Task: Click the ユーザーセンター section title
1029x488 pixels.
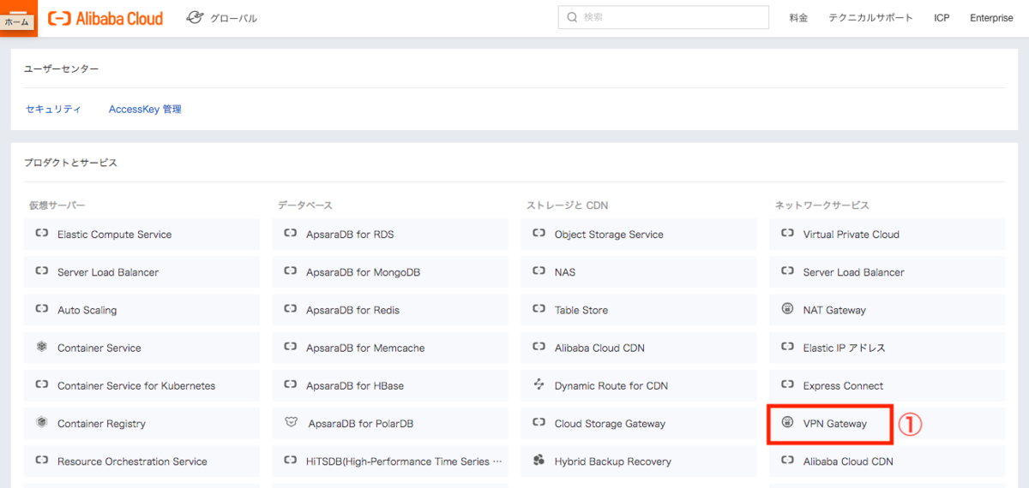Action: point(62,68)
